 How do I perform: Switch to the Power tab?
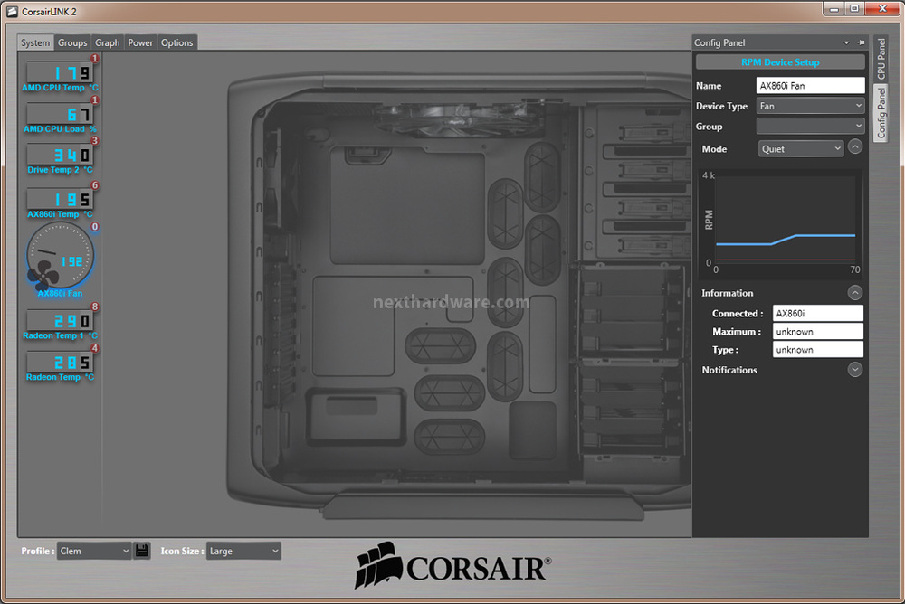pyautogui.click(x=140, y=42)
